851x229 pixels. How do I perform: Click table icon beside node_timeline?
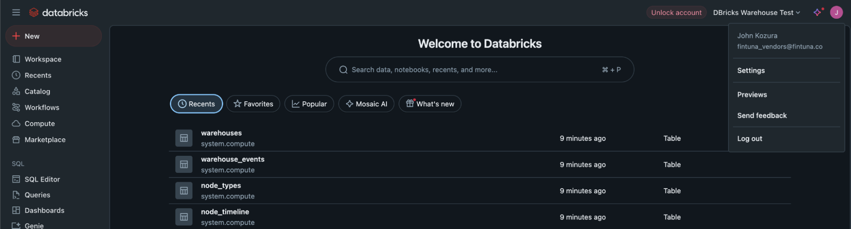[x=184, y=217]
